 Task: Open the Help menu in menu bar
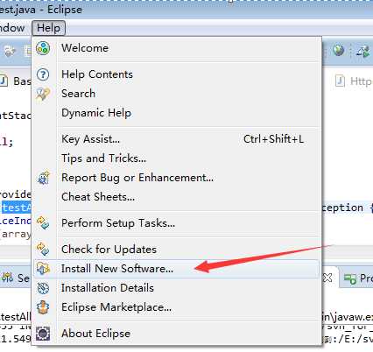tap(48, 28)
